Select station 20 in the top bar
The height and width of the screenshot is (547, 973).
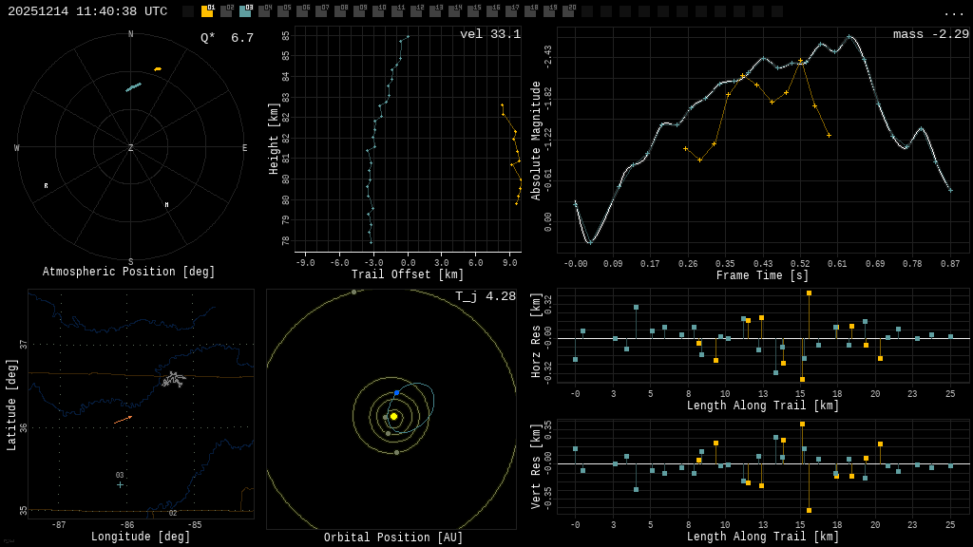pyautogui.click(x=568, y=11)
